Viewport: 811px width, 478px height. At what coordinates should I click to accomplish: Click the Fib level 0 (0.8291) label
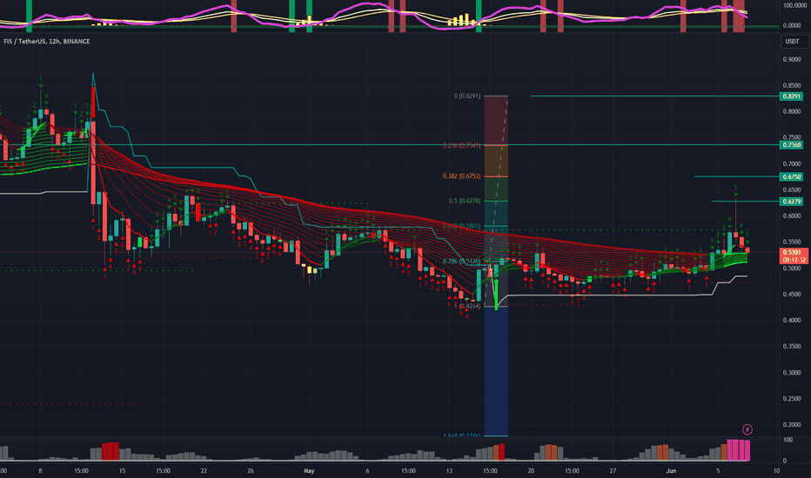pyautogui.click(x=467, y=96)
